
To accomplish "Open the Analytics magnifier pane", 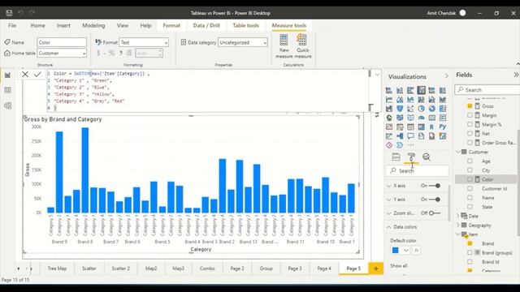I will pyautogui.click(x=427, y=157).
